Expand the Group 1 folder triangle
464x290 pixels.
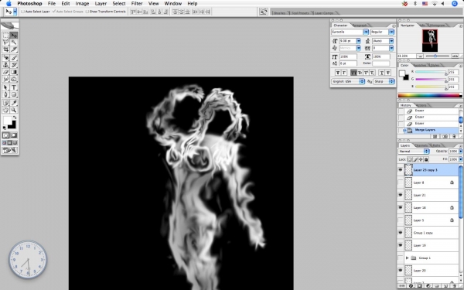[408, 258]
